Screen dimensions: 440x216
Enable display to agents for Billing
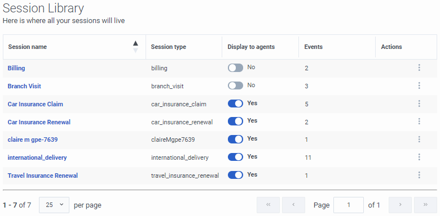click(x=235, y=67)
